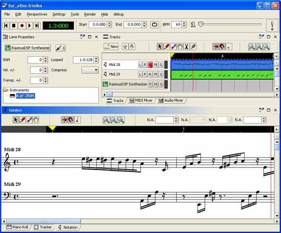
Task: Increase the Shift value stepper
Action: coord(45,58)
